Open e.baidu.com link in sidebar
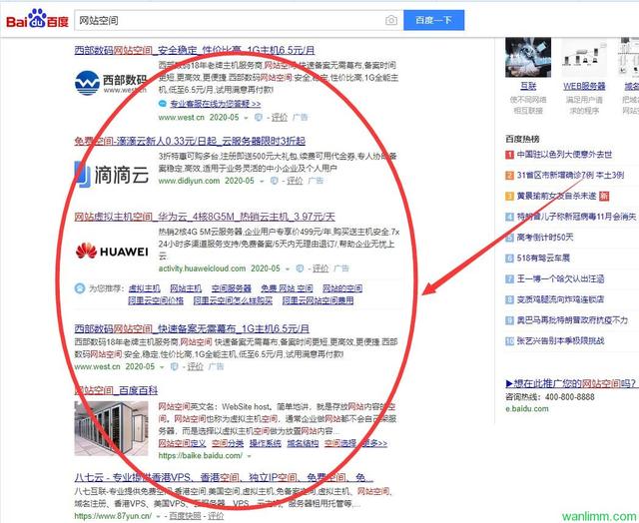639x523 pixels. coord(527,408)
